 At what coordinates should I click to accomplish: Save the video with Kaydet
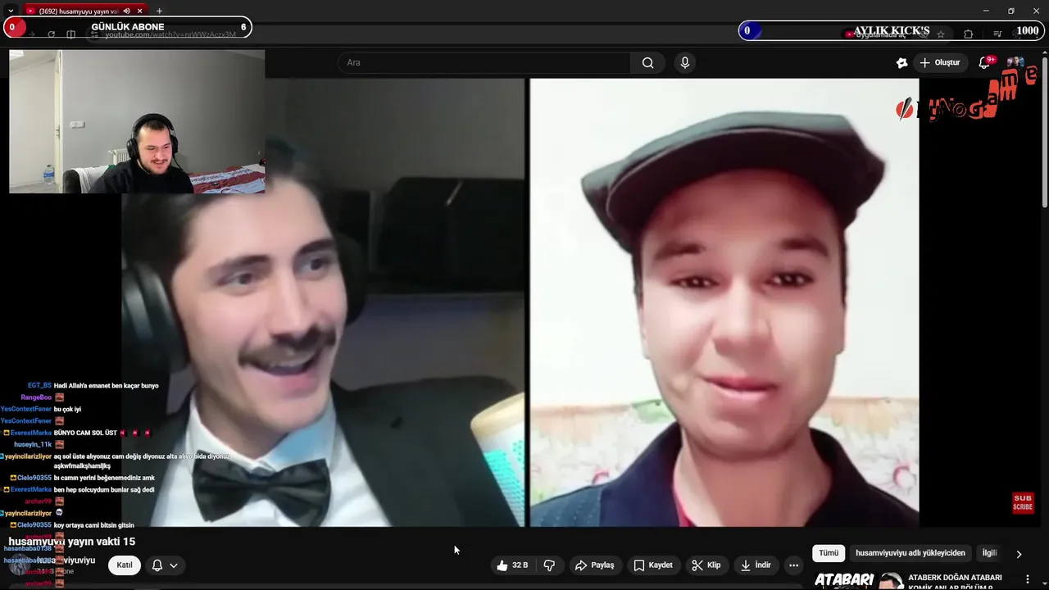coord(653,565)
